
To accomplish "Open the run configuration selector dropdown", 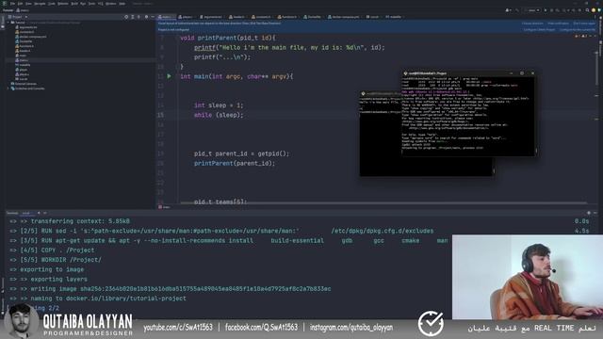I will point(532,10).
